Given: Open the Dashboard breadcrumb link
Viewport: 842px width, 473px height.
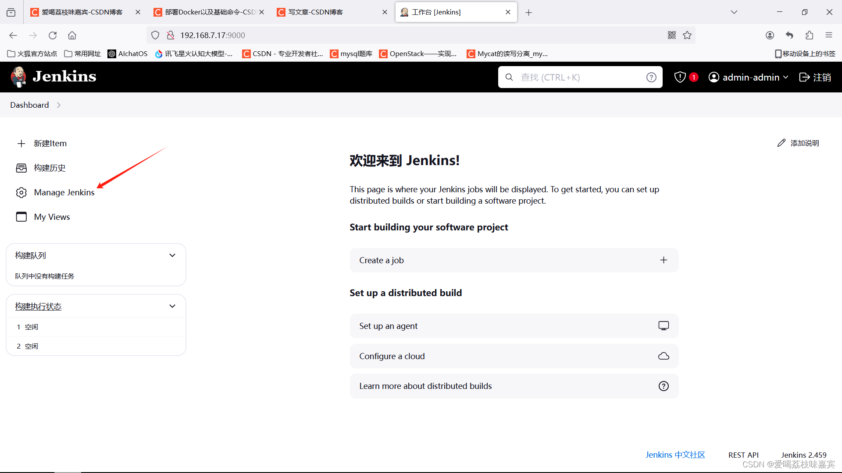Looking at the screenshot, I should click(29, 105).
